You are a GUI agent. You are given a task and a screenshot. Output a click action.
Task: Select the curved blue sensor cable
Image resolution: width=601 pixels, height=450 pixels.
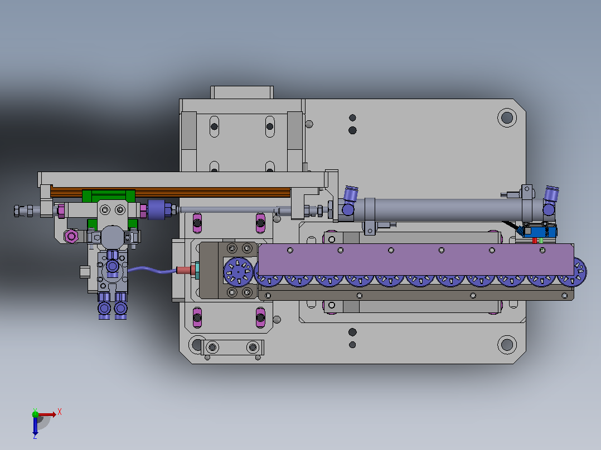(x=152, y=270)
